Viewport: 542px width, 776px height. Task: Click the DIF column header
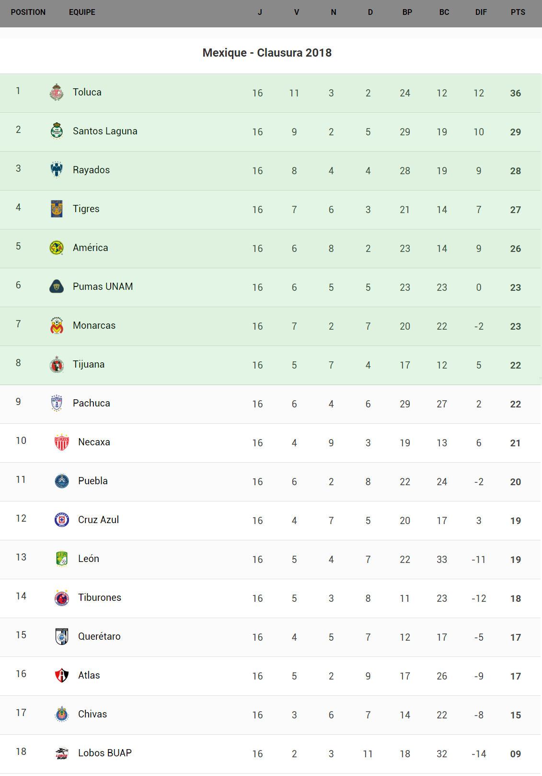[481, 12]
